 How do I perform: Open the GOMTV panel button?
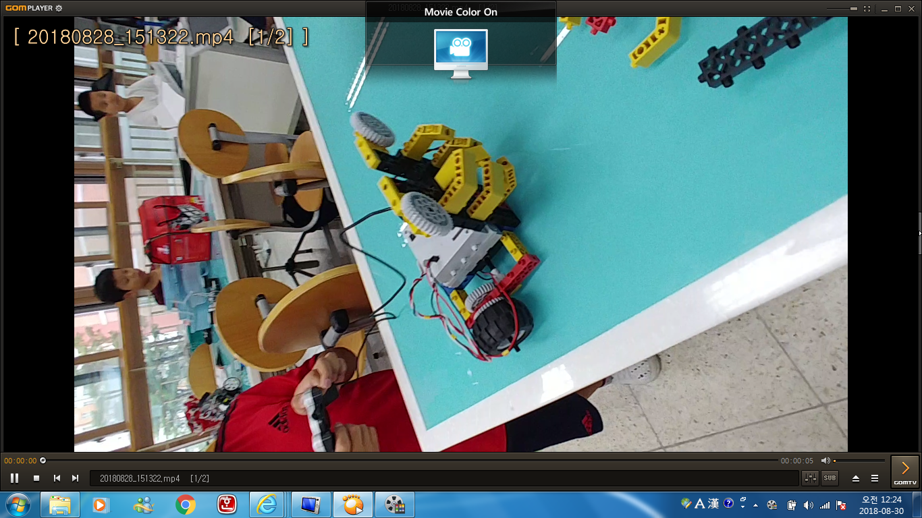pos(905,471)
